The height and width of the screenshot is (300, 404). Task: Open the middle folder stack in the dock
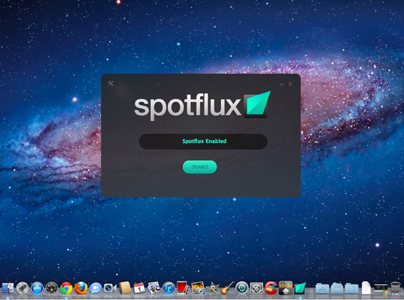click(x=337, y=289)
